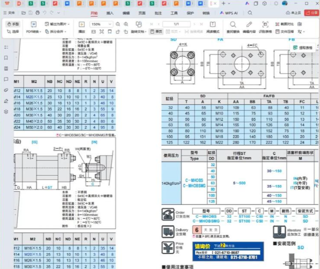This screenshot has height=269, width=320.
Task: Switch to the Select (选择) tool
Action: pos(13,31)
